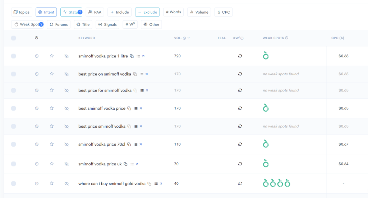Open the # W3 filter
Screen dimensions: 368x198
130,24
